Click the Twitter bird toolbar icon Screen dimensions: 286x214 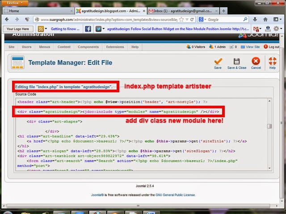(98, 29)
